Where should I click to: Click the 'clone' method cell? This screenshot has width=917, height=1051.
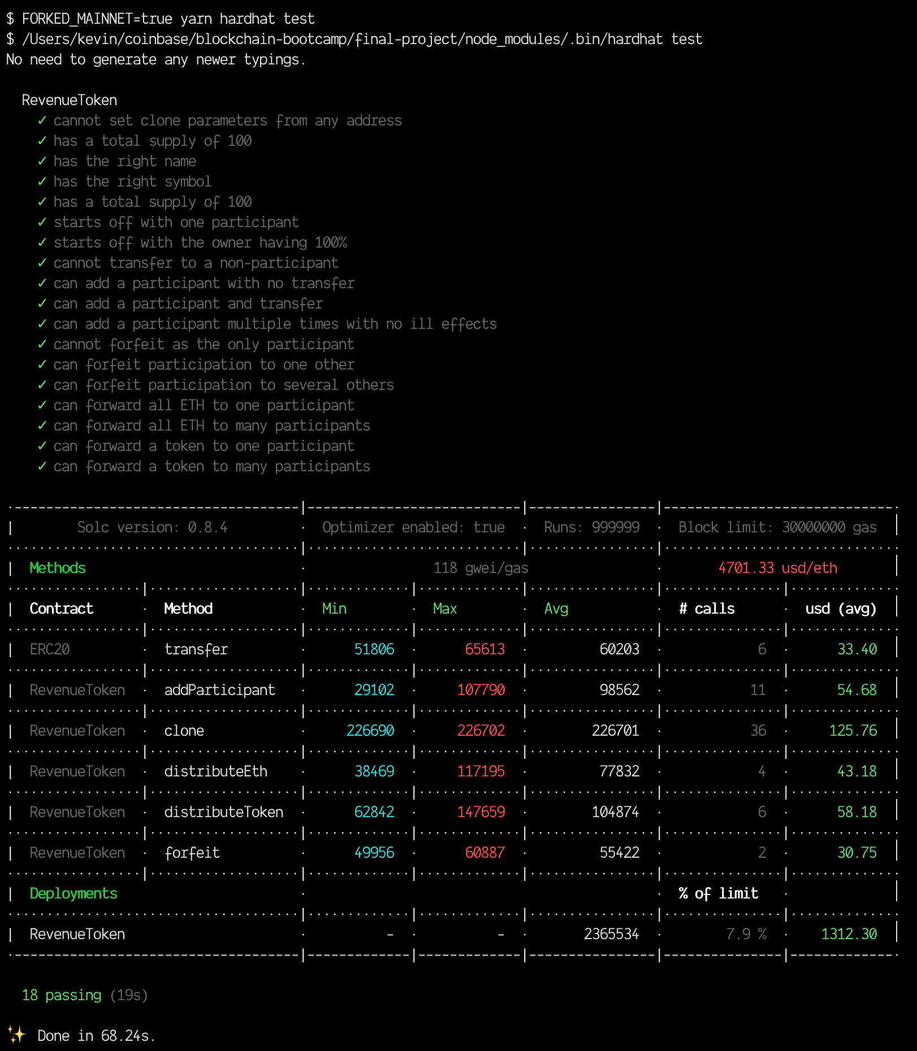point(184,731)
